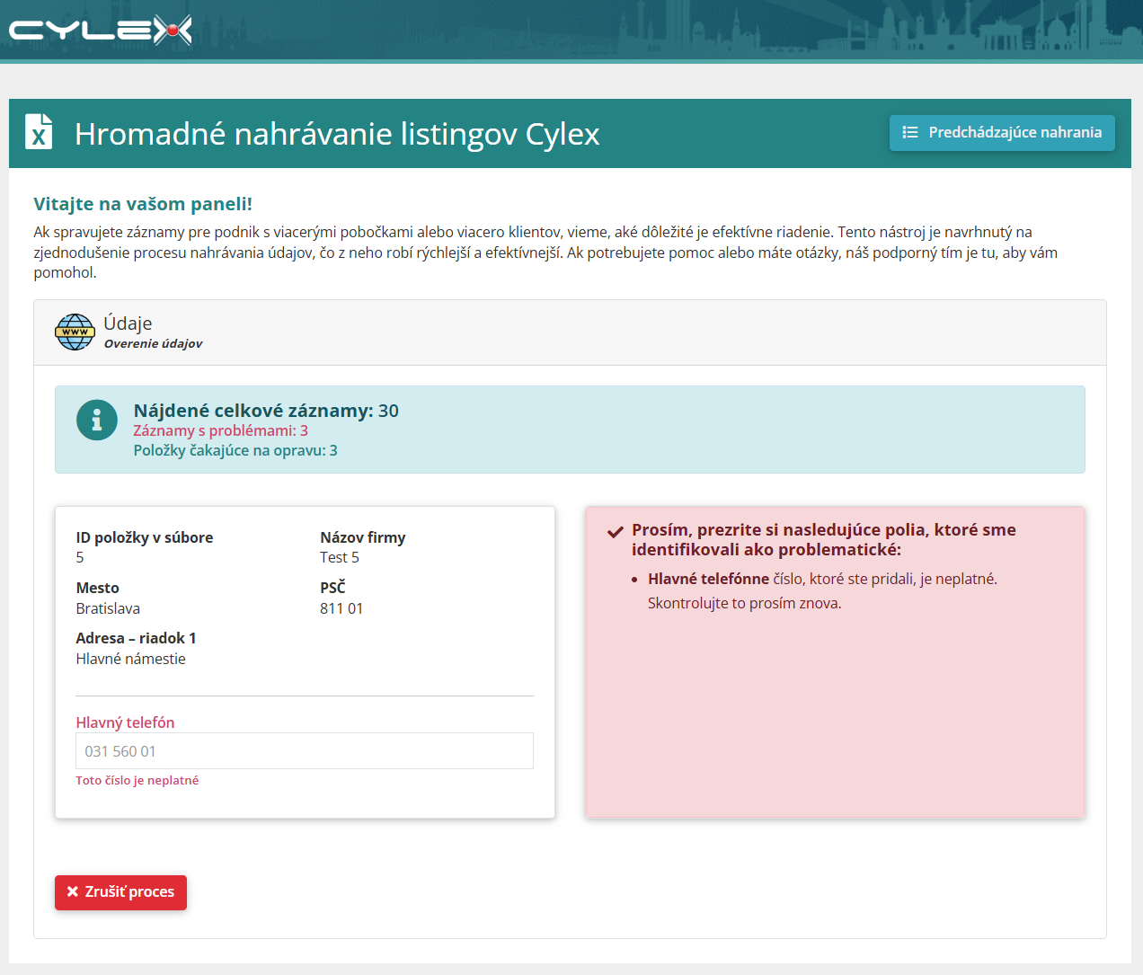Click the Hlavný telefón field label
1143x975 pixels.
pyautogui.click(x=125, y=722)
